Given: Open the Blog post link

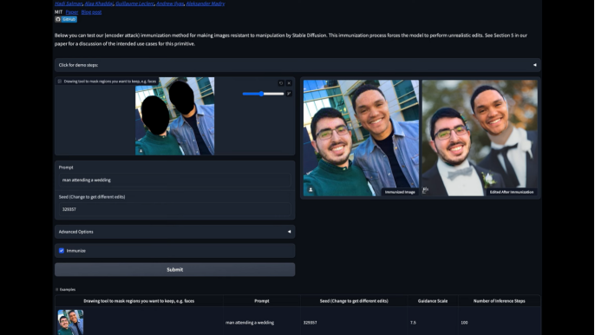Looking at the screenshot, I should pos(91,12).
